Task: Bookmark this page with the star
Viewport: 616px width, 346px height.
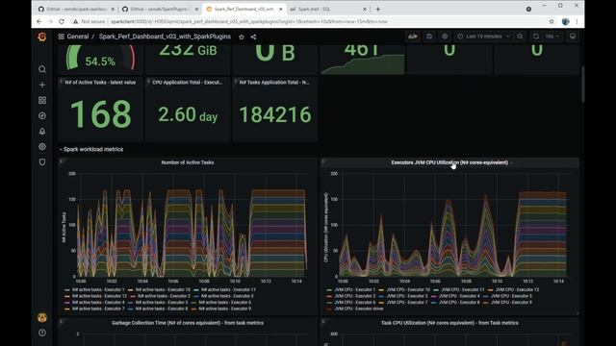Action: (x=552, y=21)
